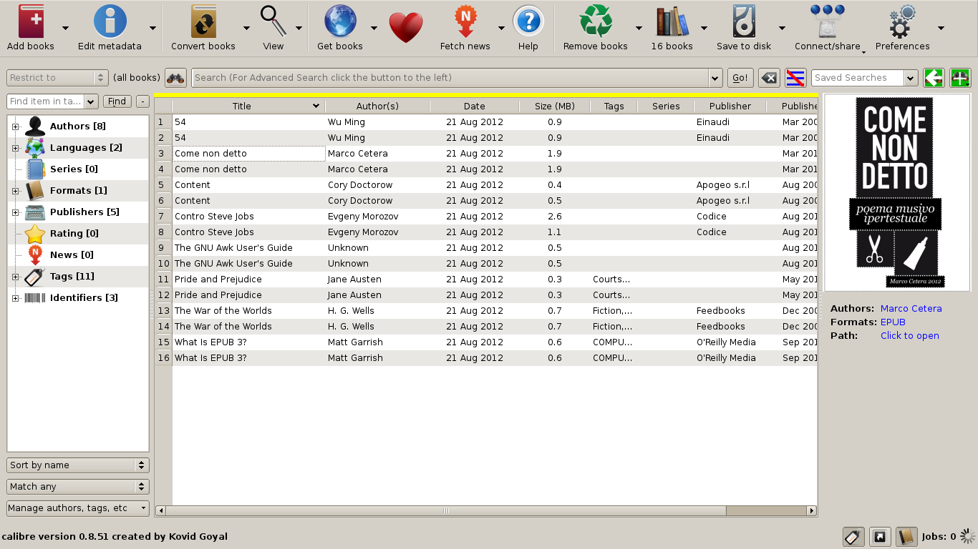Screen dimensions: 978x549
Task: Toggle the book details status bar icon
Action: click(x=906, y=537)
